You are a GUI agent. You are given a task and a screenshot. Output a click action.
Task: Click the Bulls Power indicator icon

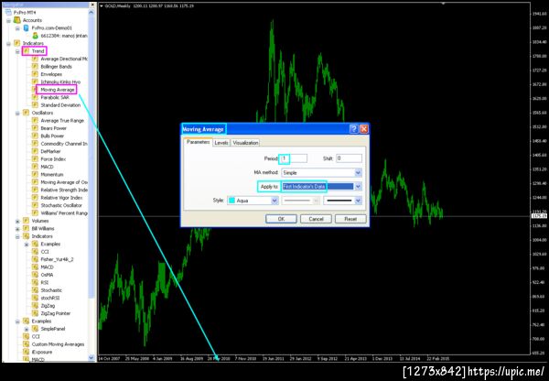click(35, 136)
